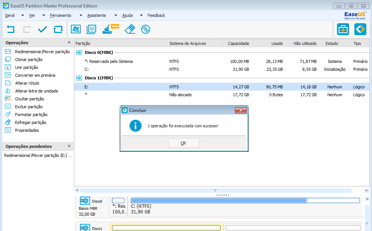
Task: Sort by the Partição column header
Action: click(121, 43)
